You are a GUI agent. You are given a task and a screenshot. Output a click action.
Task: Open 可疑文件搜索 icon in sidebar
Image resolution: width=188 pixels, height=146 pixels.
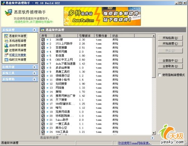coord(6,55)
